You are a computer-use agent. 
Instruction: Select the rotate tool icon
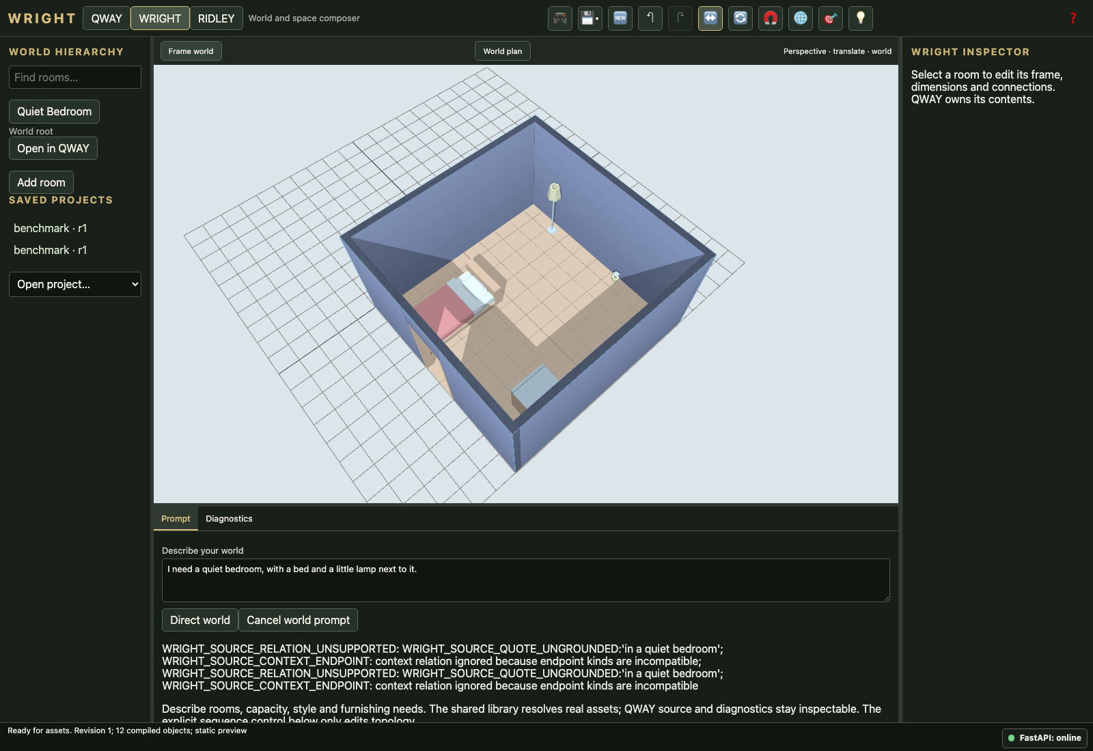pyautogui.click(x=741, y=18)
